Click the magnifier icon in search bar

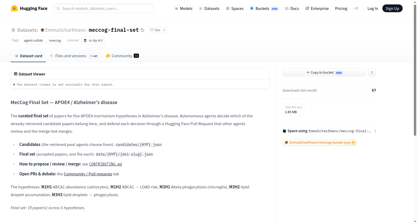click(58, 8)
